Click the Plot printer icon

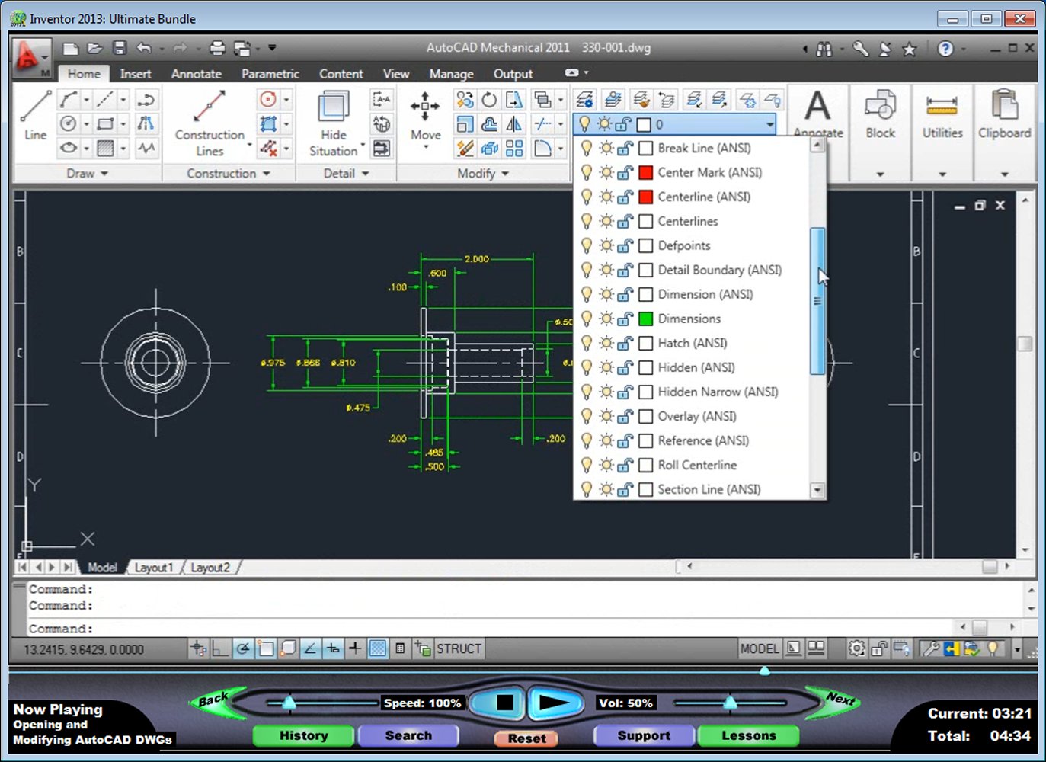217,48
